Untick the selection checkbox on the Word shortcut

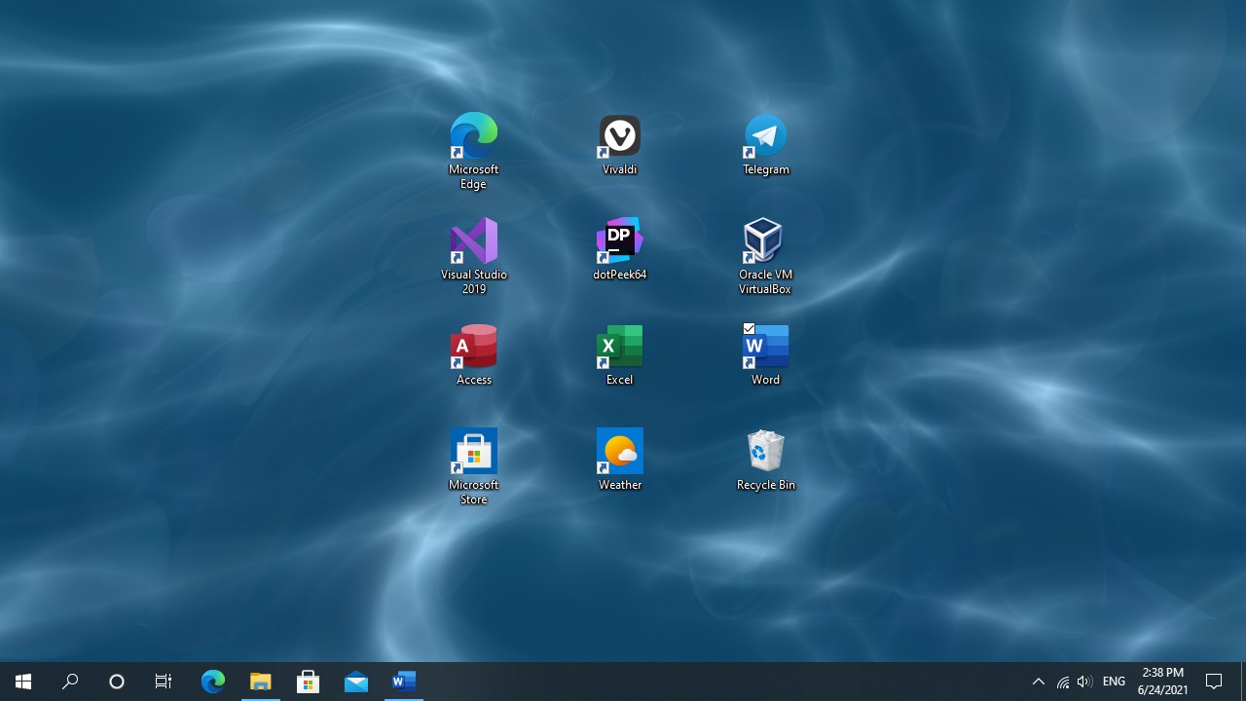749,329
